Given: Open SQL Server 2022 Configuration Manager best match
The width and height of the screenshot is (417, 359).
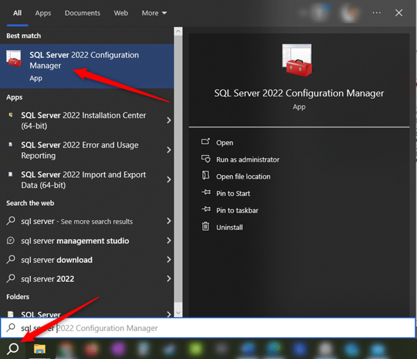Looking at the screenshot, I should pyautogui.click(x=84, y=65).
